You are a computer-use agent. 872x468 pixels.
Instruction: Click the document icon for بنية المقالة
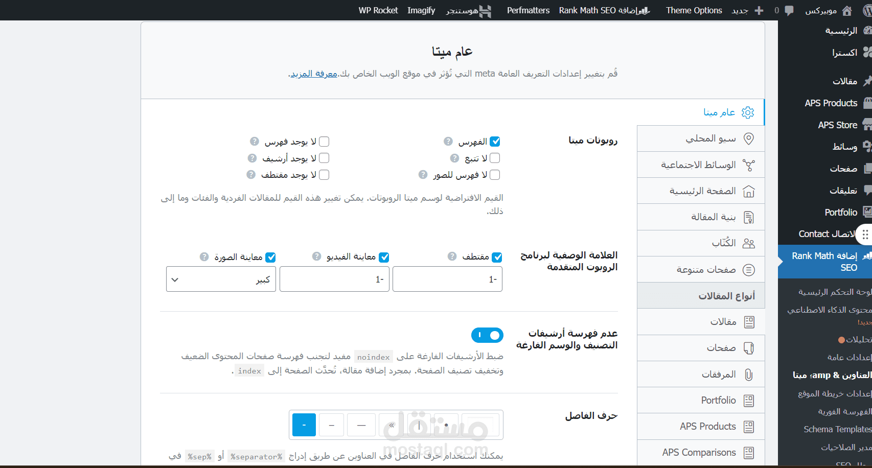click(x=749, y=217)
